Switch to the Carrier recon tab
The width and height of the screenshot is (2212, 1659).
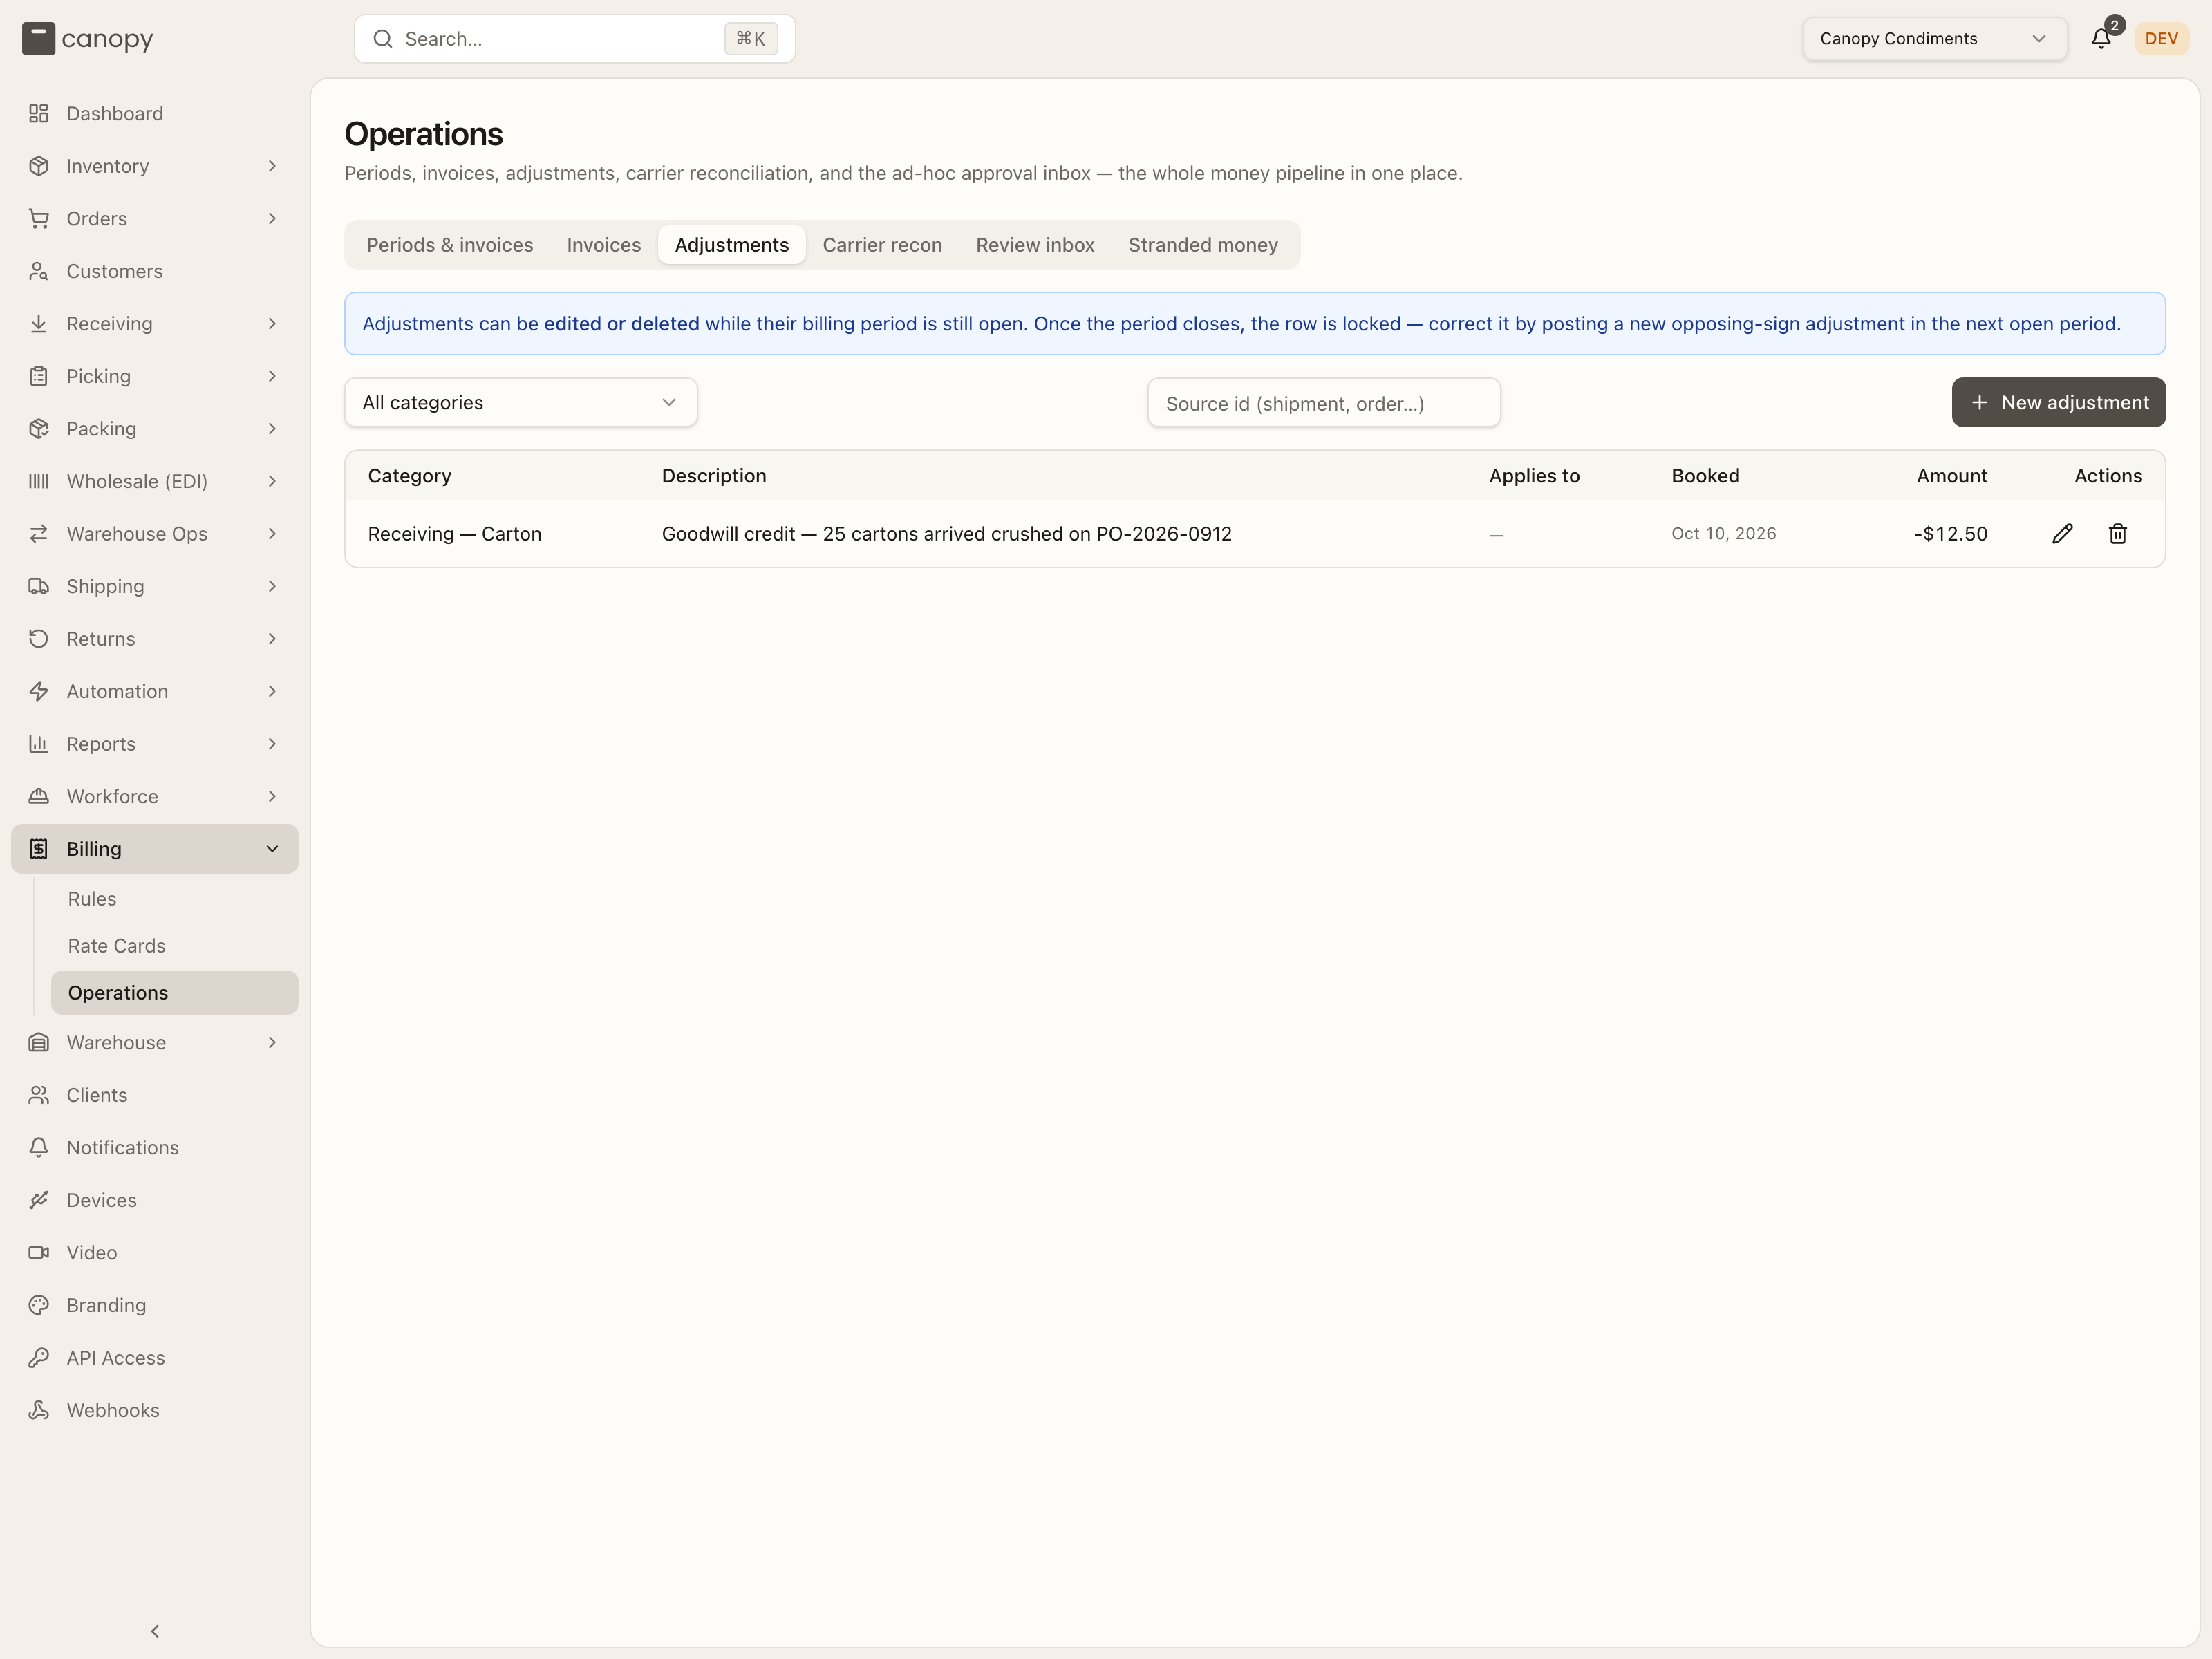click(x=882, y=245)
